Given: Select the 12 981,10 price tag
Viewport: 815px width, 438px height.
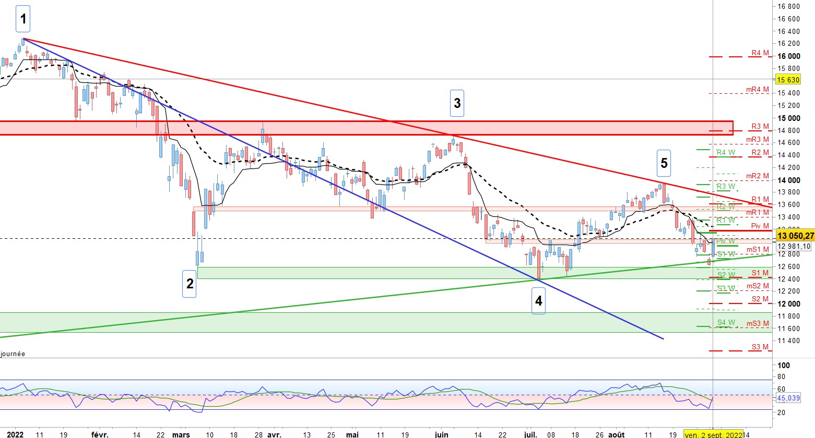Looking at the screenshot, I should pyautogui.click(x=794, y=247).
